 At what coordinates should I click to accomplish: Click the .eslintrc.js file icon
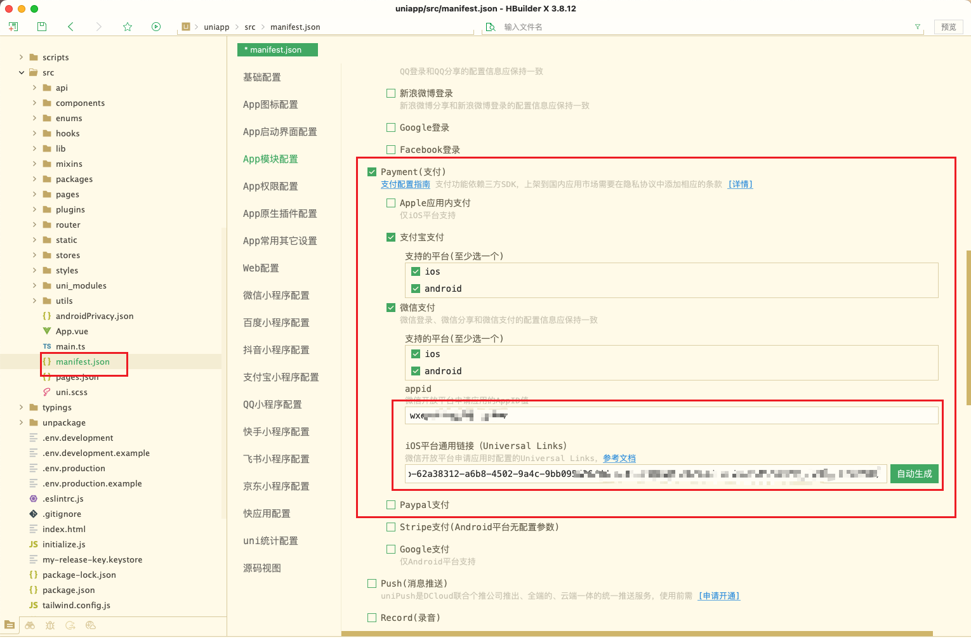tap(34, 498)
